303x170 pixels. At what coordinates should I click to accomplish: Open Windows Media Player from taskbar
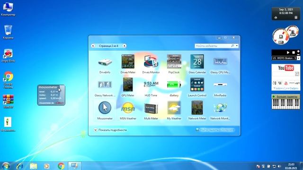point(46,166)
